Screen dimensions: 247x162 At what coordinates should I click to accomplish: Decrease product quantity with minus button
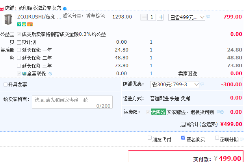(x=144, y=17)
